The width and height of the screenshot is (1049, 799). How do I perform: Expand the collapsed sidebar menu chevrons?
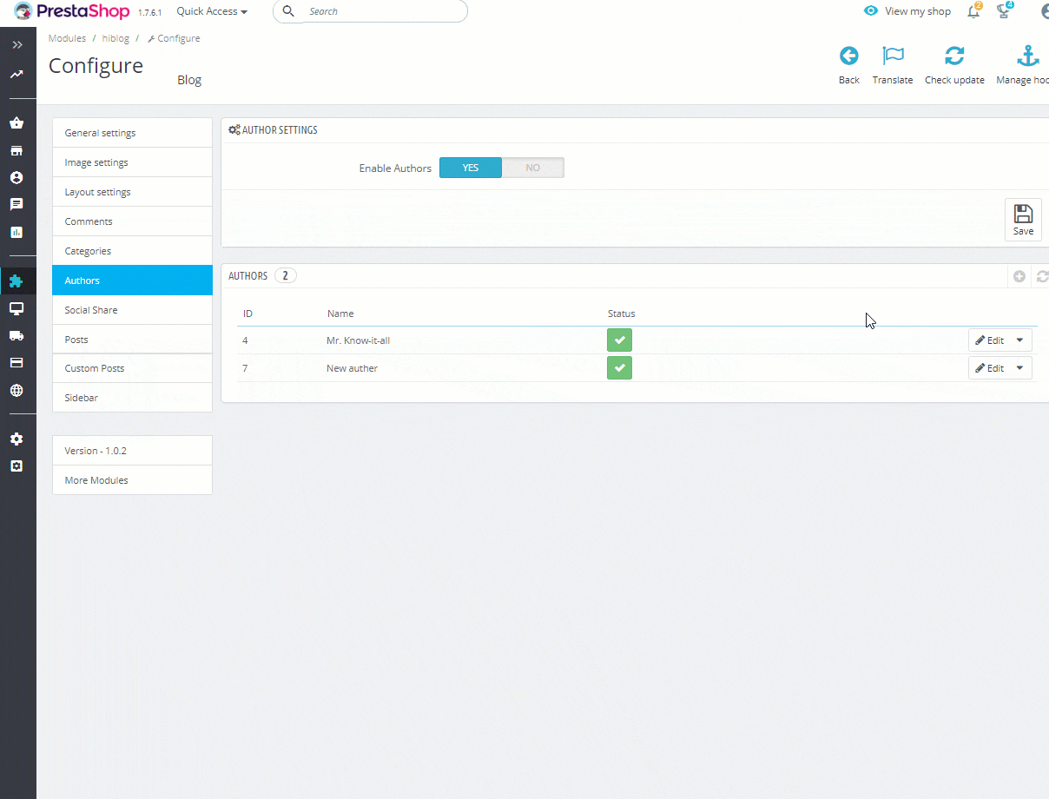point(17,44)
